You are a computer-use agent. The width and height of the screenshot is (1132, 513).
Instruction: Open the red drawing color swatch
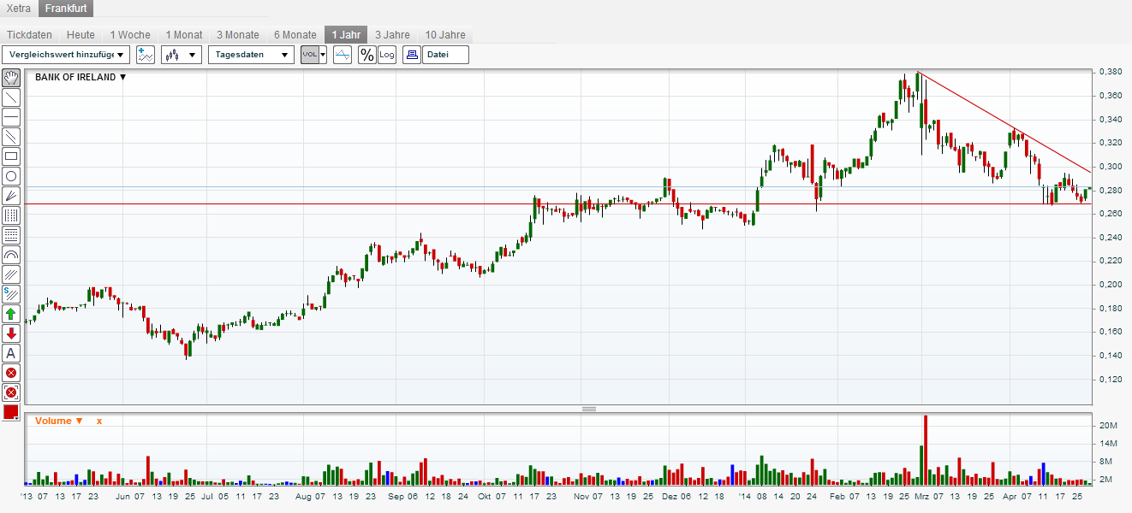click(x=11, y=412)
